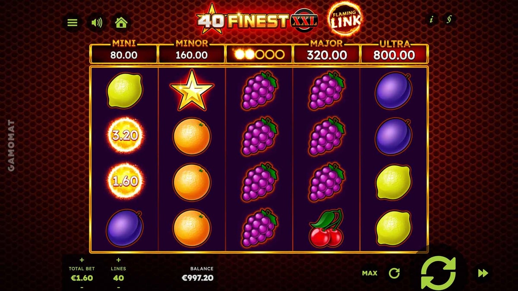Open the game info page
The width and height of the screenshot is (518, 291).
(x=431, y=19)
